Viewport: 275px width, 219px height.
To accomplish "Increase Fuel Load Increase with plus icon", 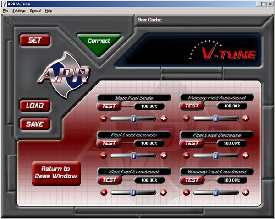I will tap(164, 155).
